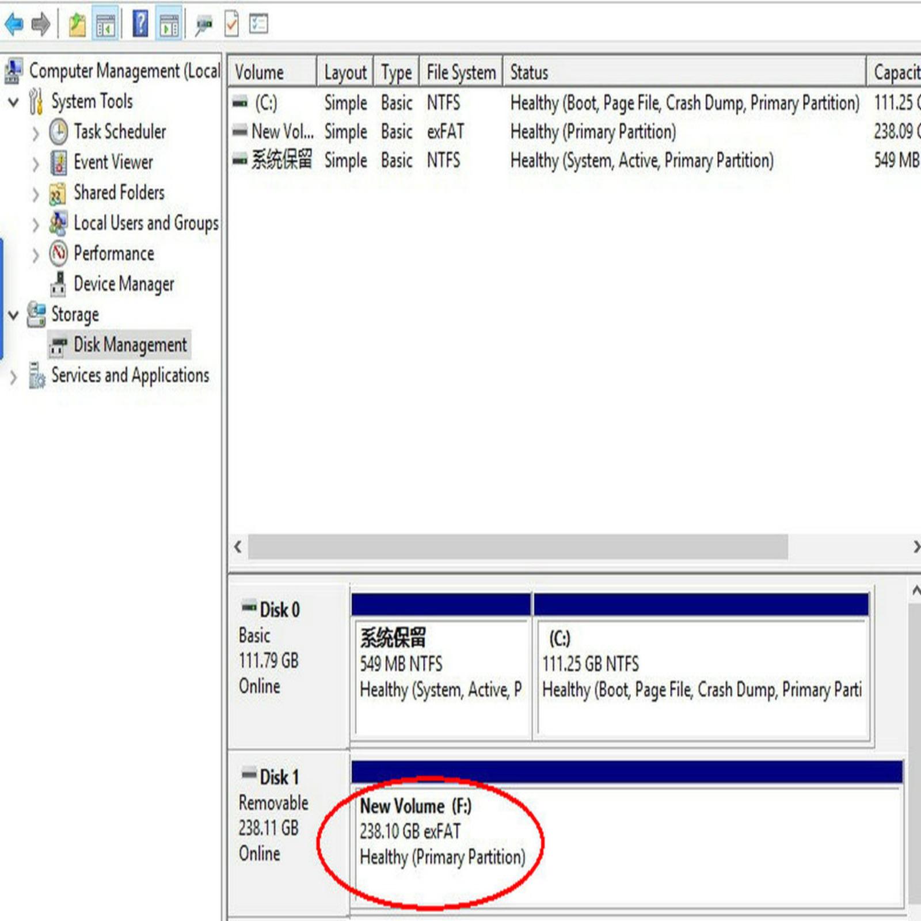Screen dimensions: 921x921
Task: Open Help with the question mark icon
Action: click(140, 24)
